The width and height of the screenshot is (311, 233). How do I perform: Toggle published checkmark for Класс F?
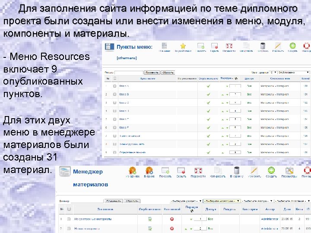[x=208, y=128]
